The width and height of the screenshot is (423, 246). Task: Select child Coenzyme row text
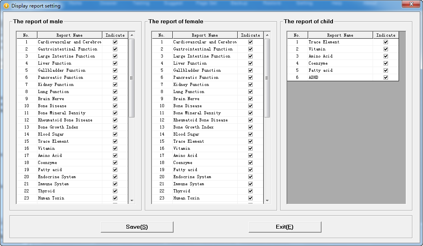coord(318,63)
